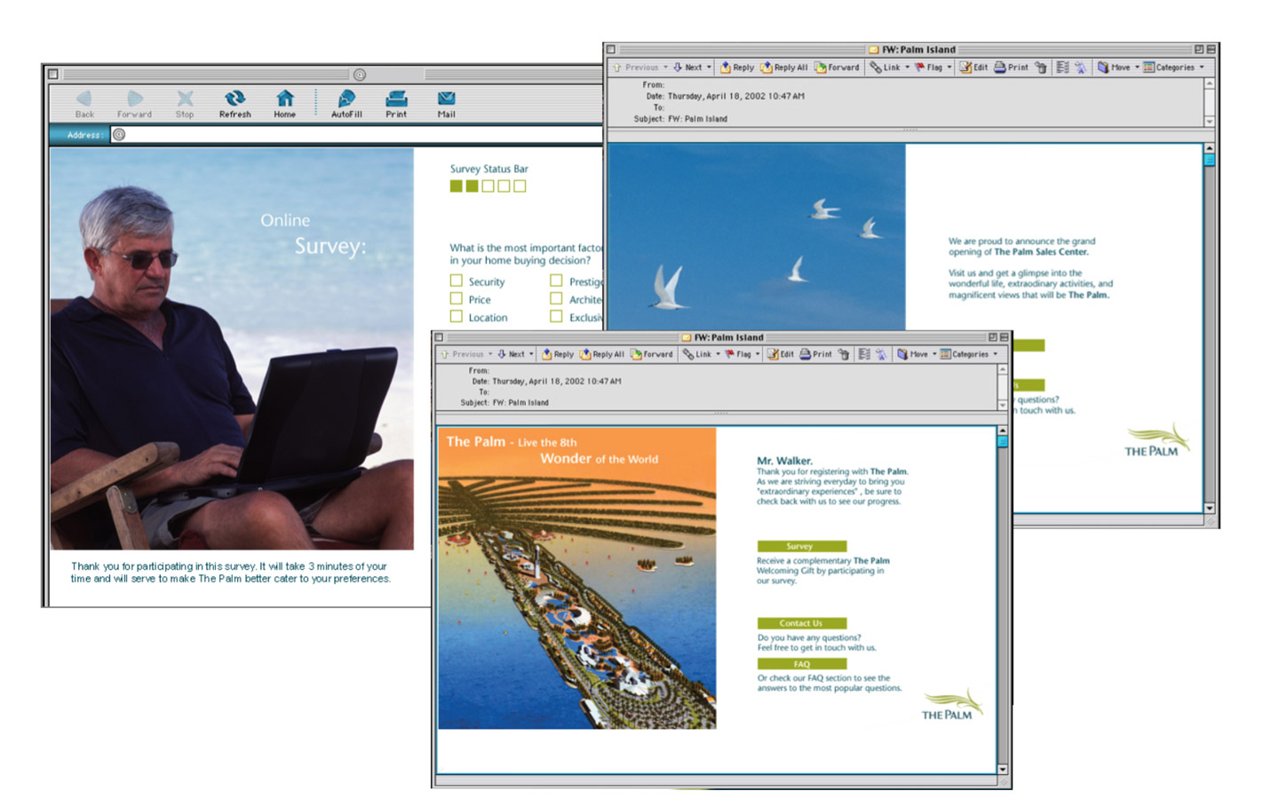Click the blue scroll thumb in the back birds email

1209,161
